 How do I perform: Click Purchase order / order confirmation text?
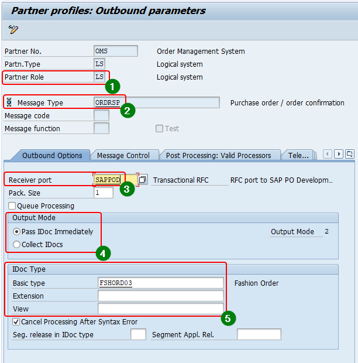click(287, 103)
